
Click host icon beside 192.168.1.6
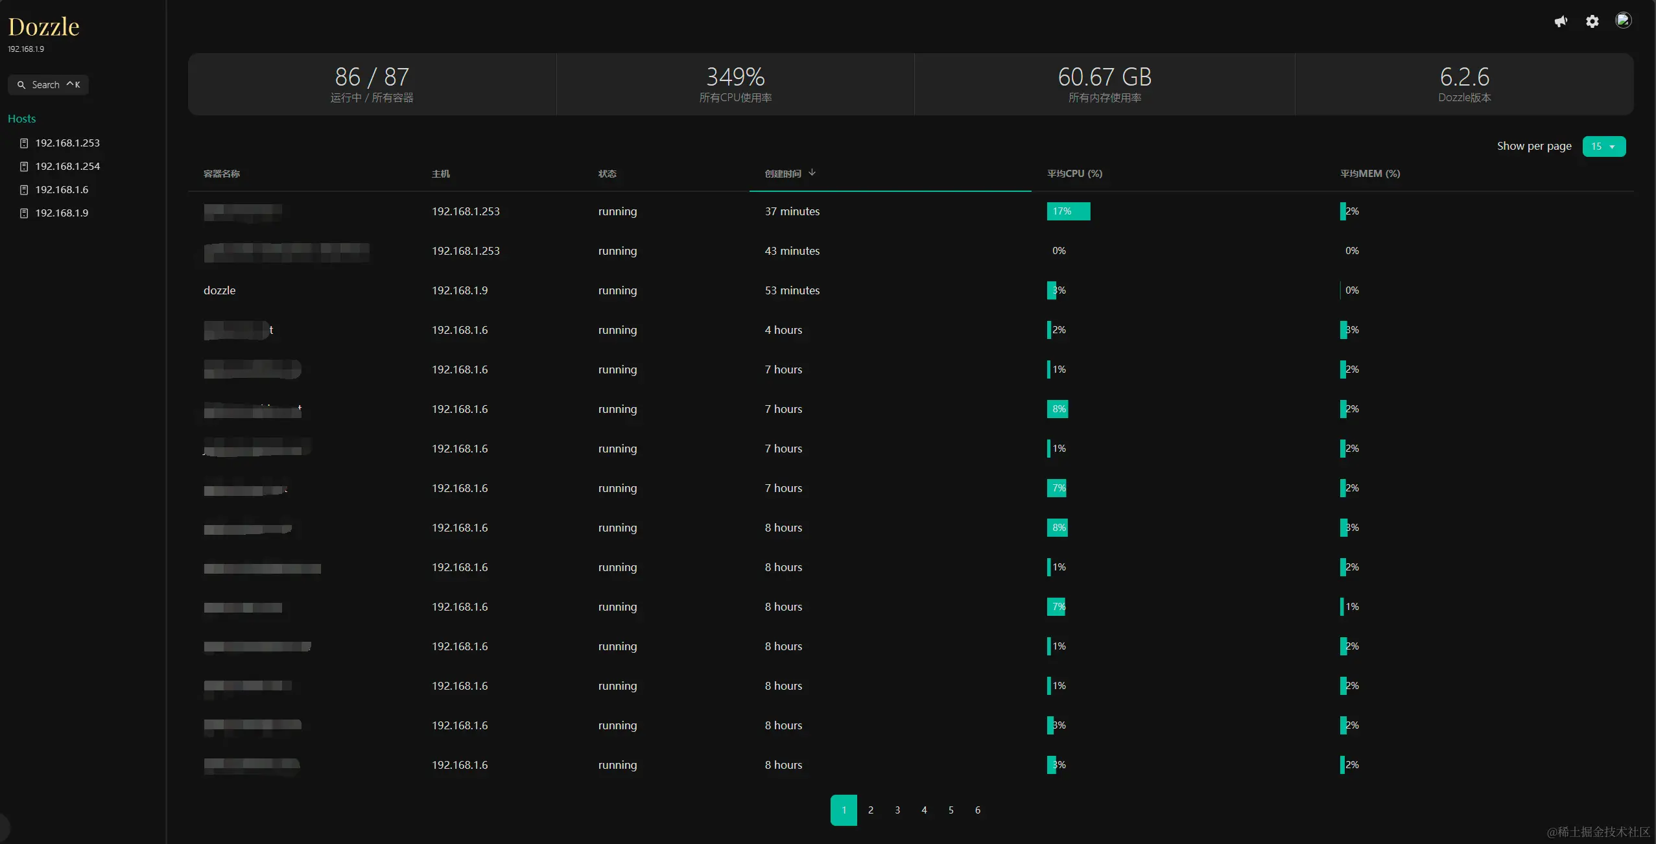(x=24, y=190)
